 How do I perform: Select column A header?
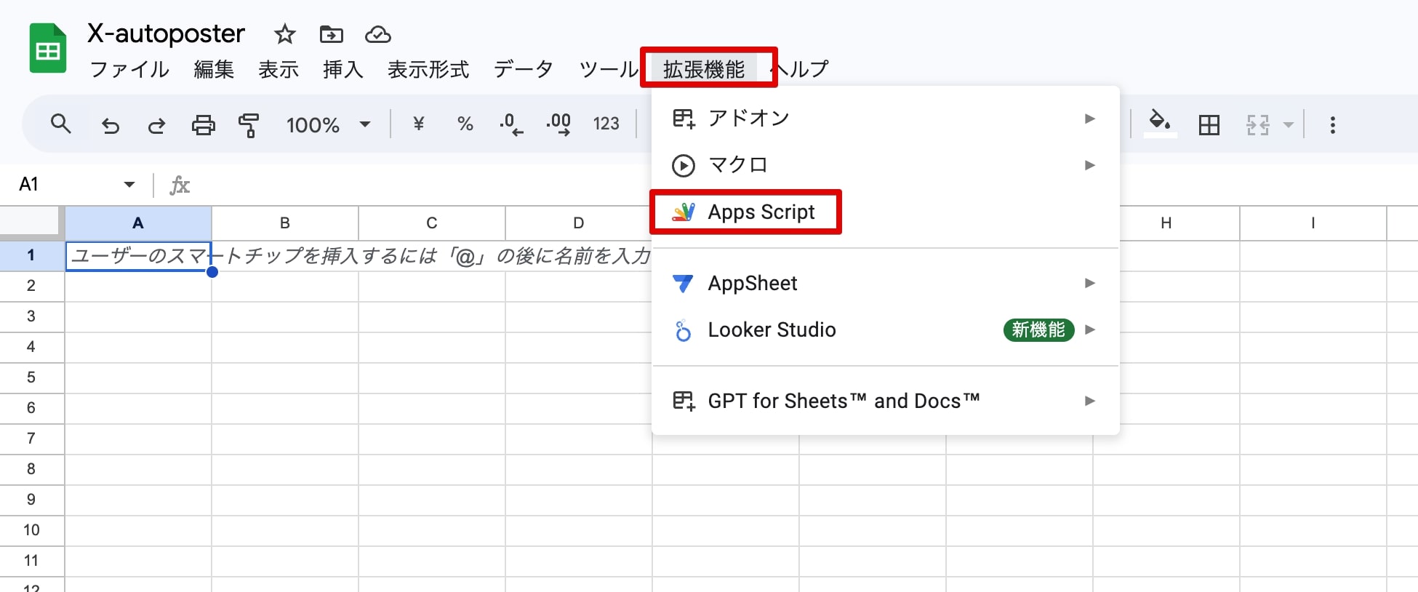pyautogui.click(x=138, y=223)
